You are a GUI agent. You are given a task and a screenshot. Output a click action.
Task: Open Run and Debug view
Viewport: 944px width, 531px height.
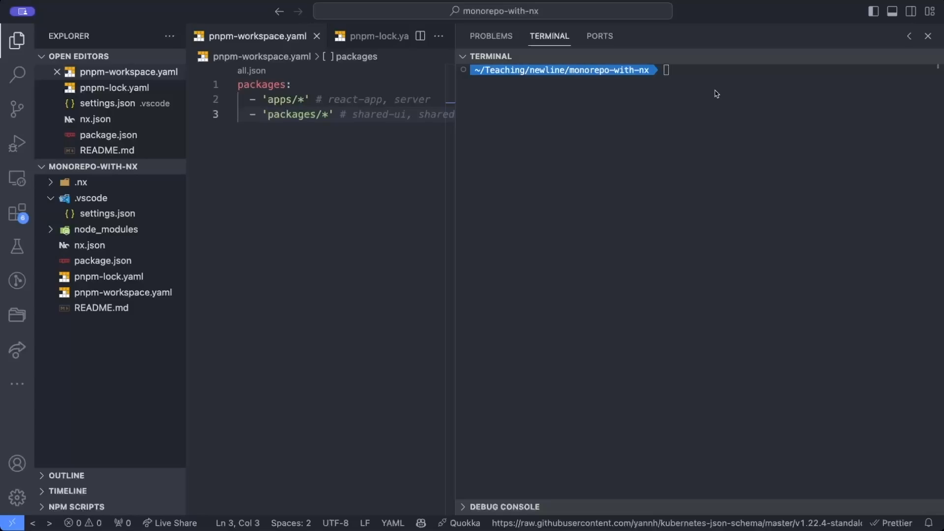[17, 144]
